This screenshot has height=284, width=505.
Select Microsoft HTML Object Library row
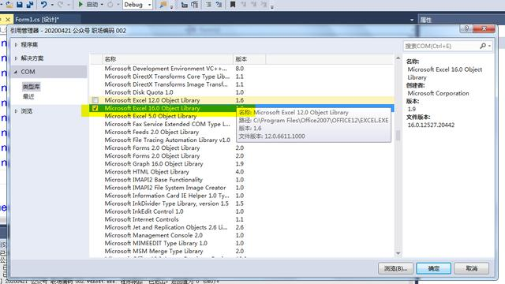click(241, 172)
